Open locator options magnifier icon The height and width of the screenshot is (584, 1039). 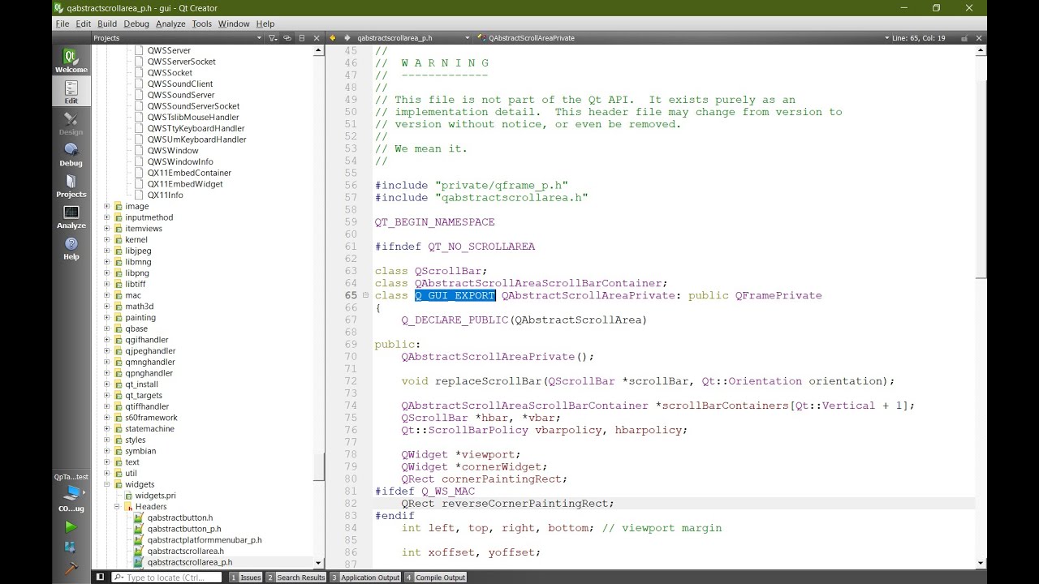119,578
